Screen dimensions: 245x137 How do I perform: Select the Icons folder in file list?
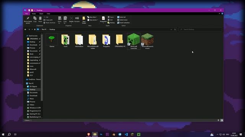coord(65,40)
